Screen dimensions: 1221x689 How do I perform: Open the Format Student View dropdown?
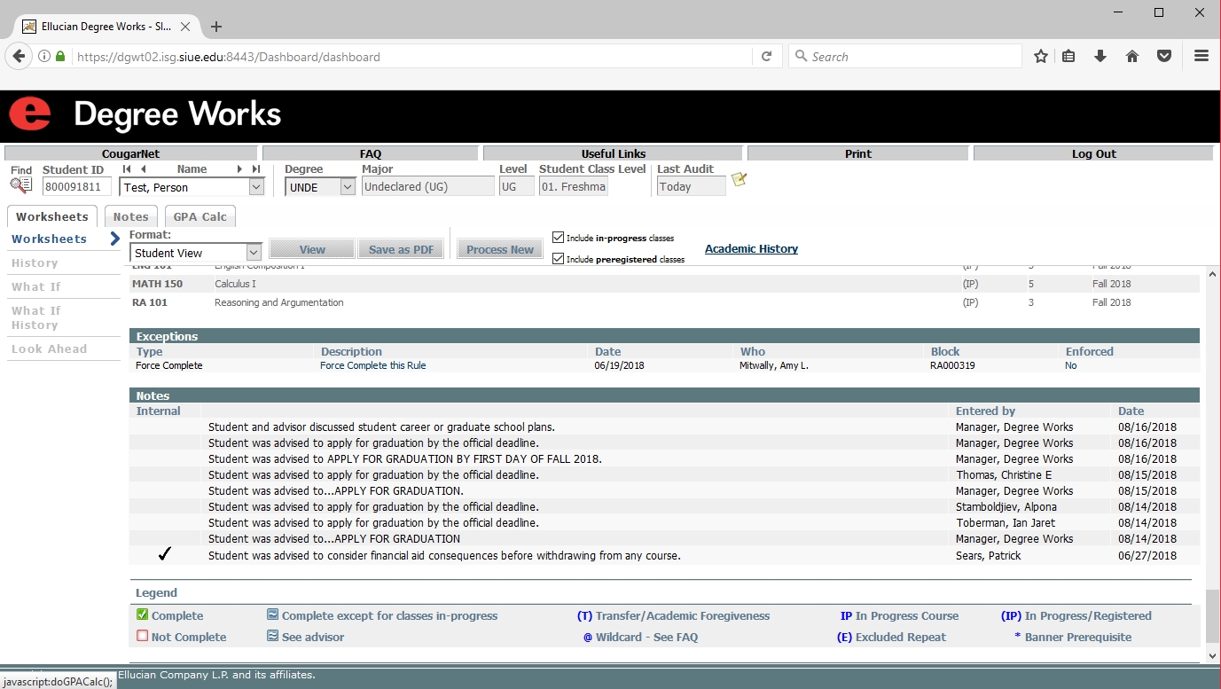pyautogui.click(x=253, y=253)
